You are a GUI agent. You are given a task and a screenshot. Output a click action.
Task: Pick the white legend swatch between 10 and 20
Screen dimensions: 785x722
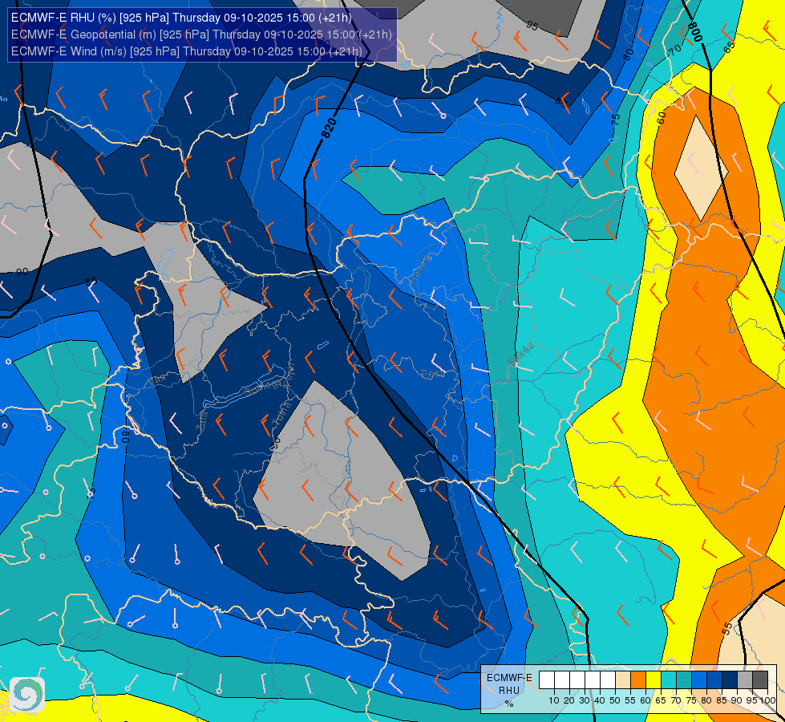pyautogui.click(x=562, y=680)
